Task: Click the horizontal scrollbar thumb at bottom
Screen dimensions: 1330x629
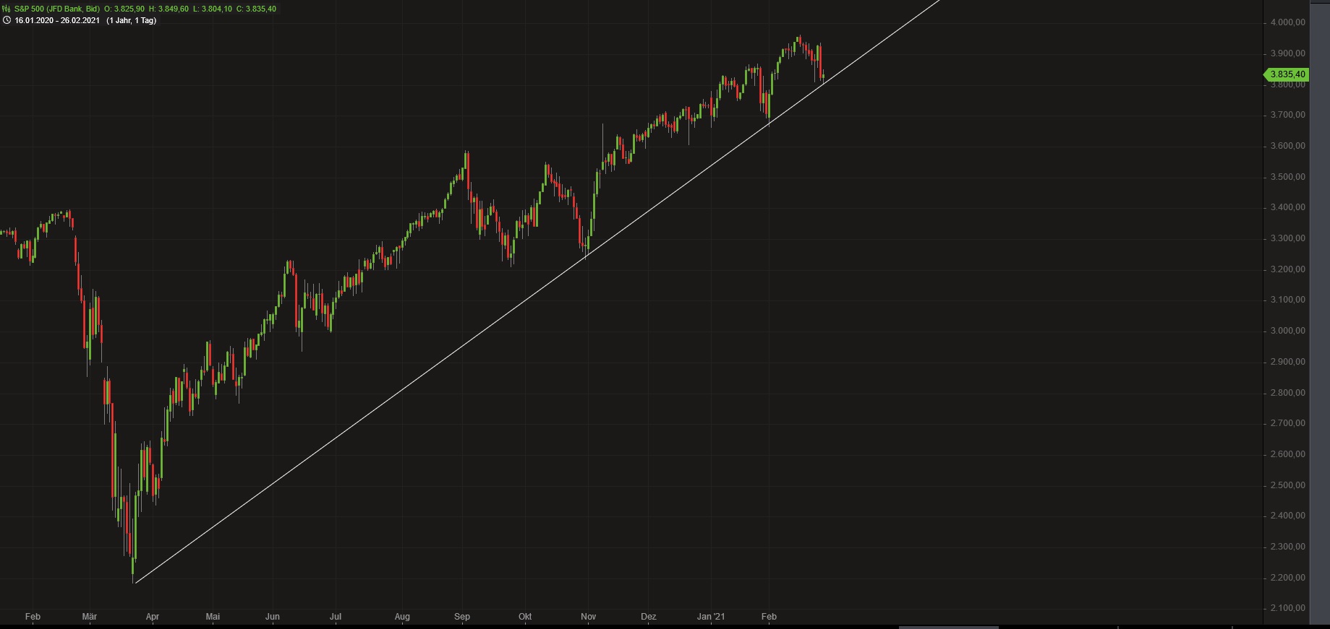Action: (949, 627)
